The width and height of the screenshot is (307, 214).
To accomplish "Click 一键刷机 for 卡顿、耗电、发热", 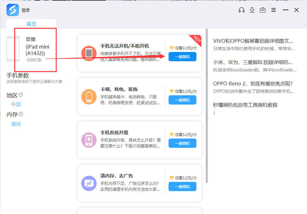I will coord(182,100).
